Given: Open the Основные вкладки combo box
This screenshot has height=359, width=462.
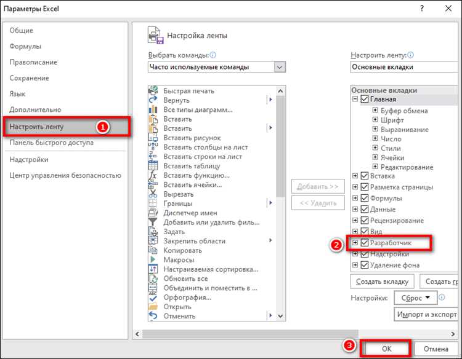Looking at the screenshot, I should coord(404,67).
